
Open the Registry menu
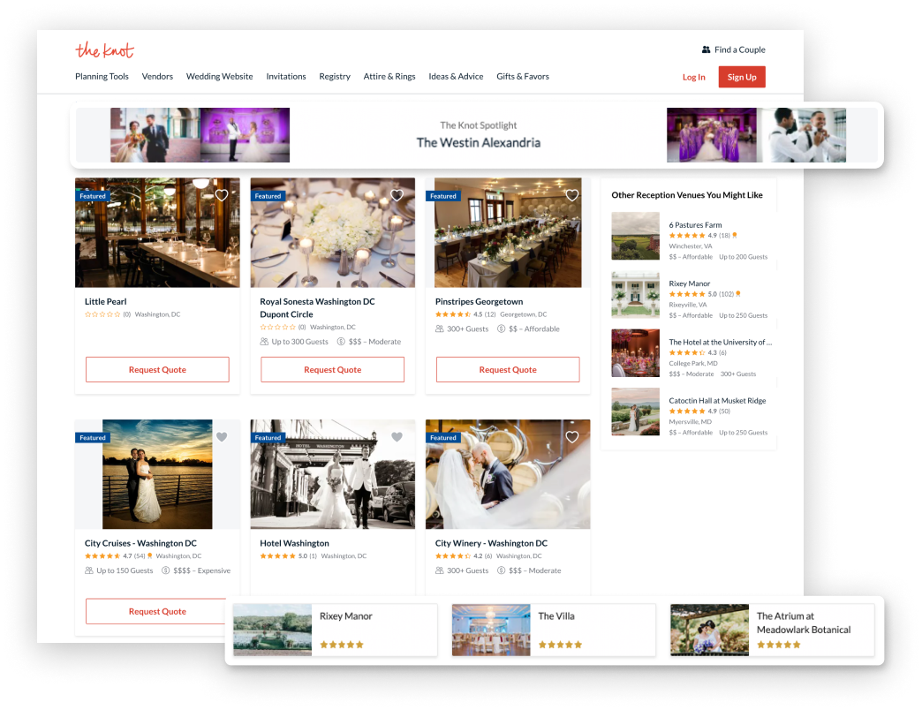335,77
